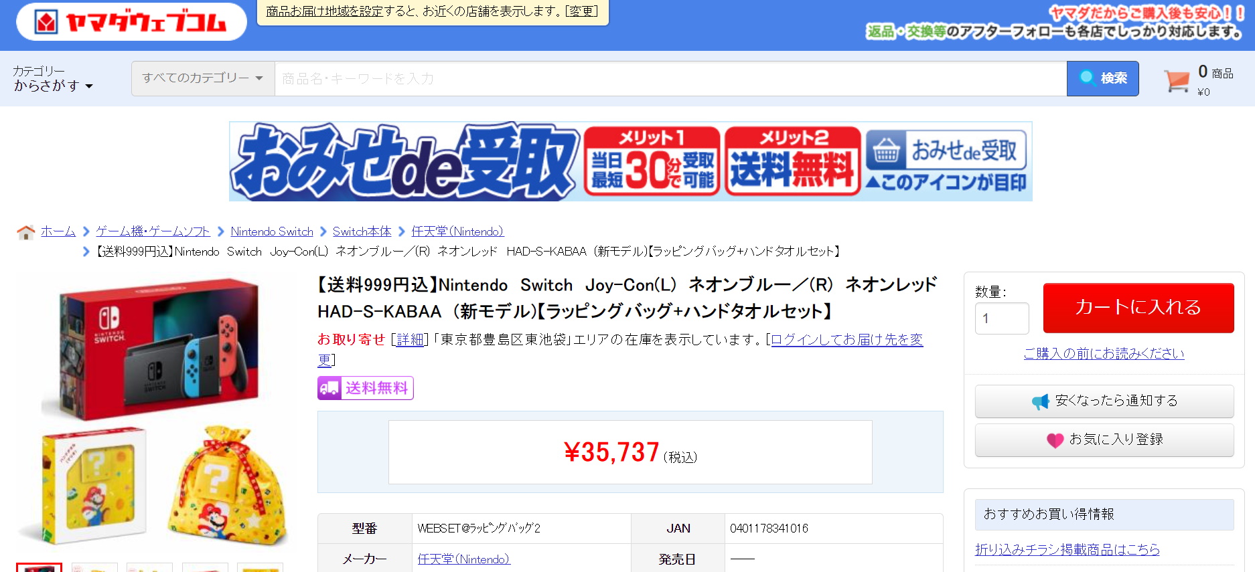
Task: Open Switch本体 breadcrumb link
Action: tap(362, 231)
